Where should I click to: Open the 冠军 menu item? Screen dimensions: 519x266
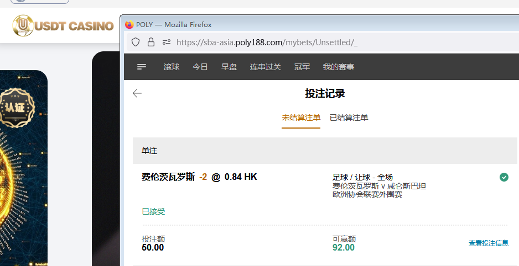pyautogui.click(x=302, y=67)
